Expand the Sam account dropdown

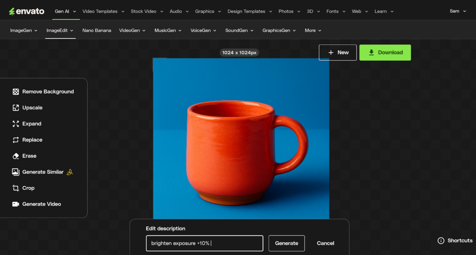click(x=458, y=11)
